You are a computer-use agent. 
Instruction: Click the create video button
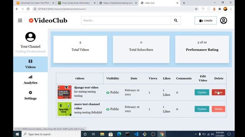point(206,21)
